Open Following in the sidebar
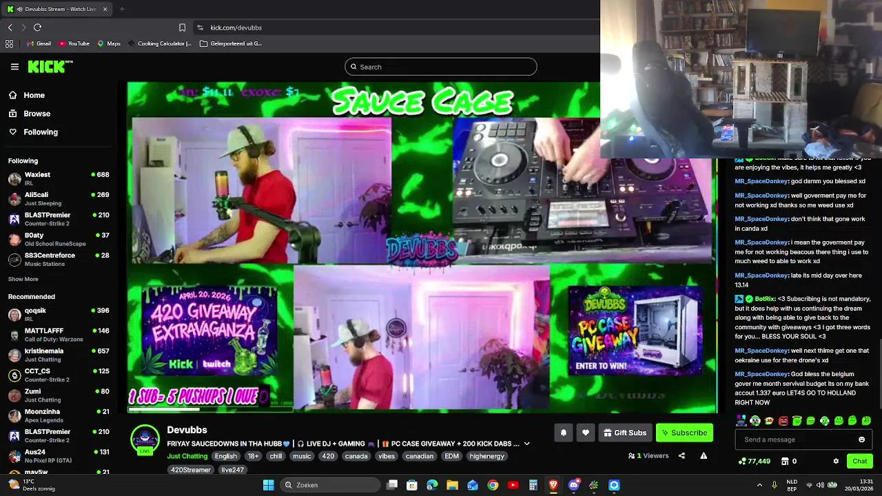 [33, 132]
